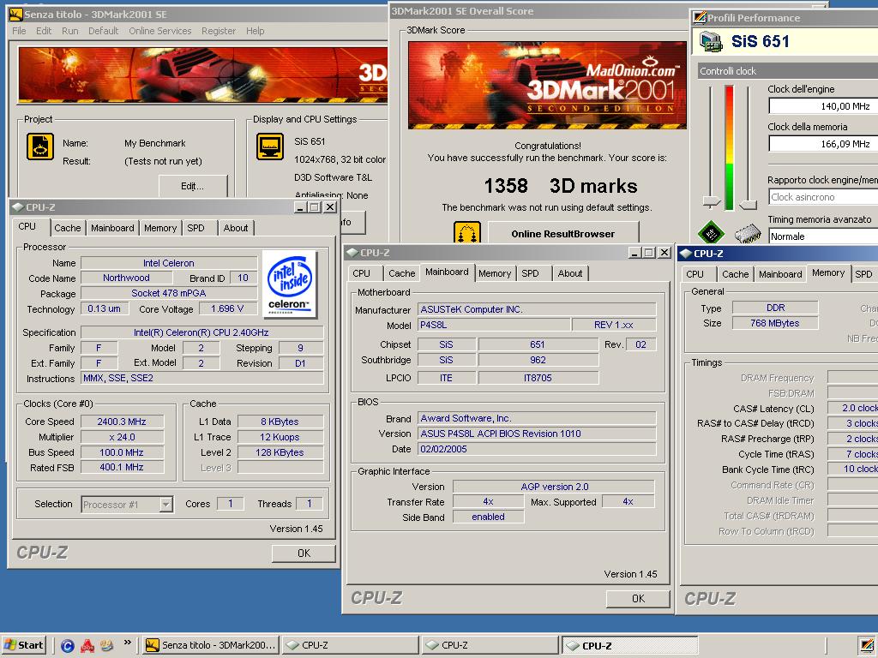Click the system tray Profili Performance icon
This screenshot has width=878, height=658.
pos(867,645)
